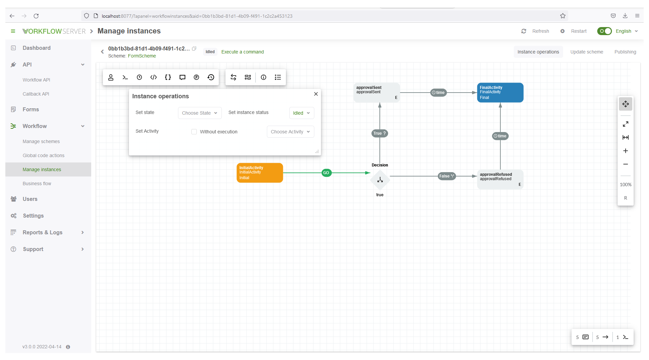Open the Business flow menu item

pos(37,183)
